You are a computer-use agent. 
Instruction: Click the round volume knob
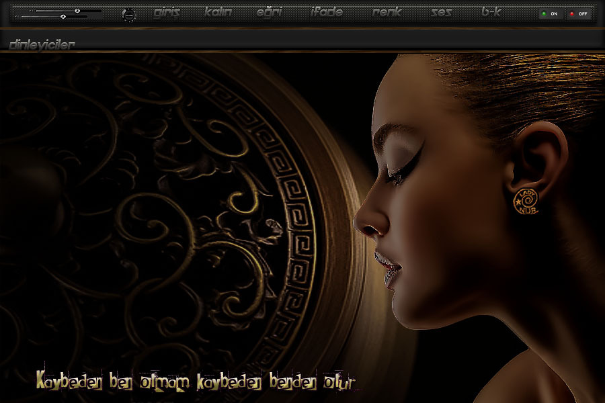click(129, 14)
